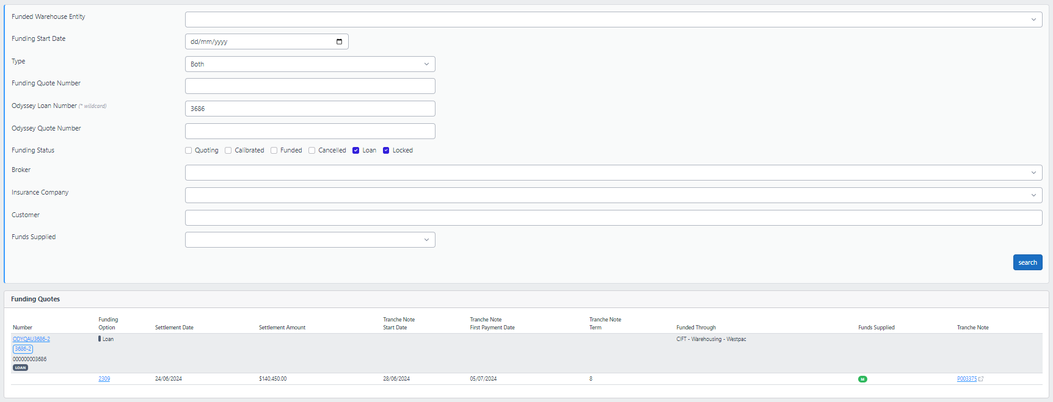The height and width of the screenshot is (402, 1053).
Task: Click the green M funds supplied badge
Action: [x=862, y=379]
